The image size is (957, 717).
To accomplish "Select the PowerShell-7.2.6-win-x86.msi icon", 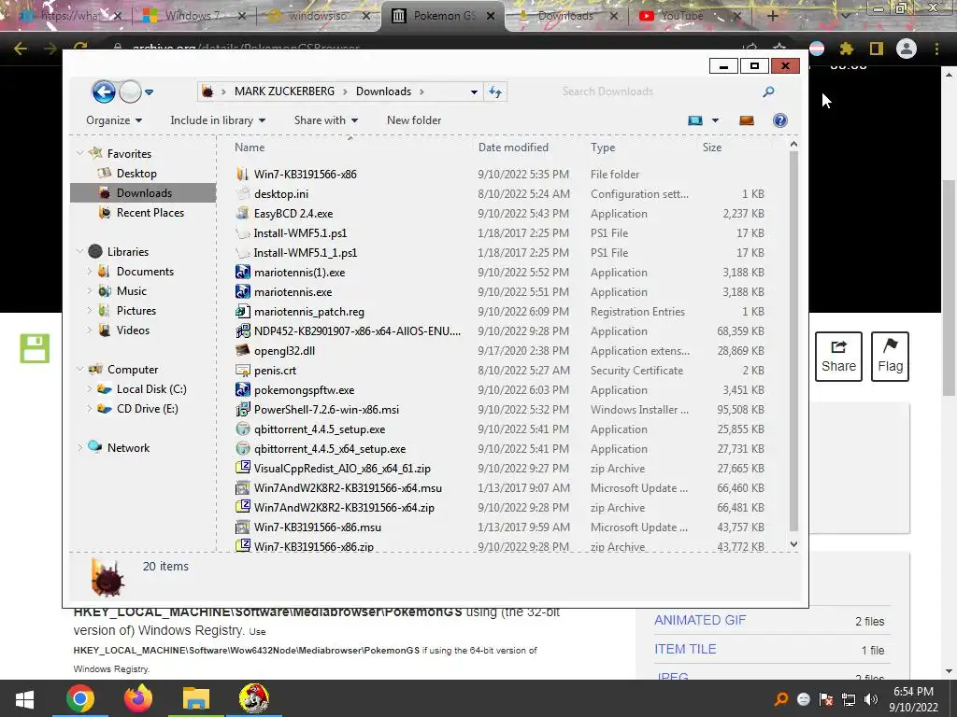I will [243, 409].
